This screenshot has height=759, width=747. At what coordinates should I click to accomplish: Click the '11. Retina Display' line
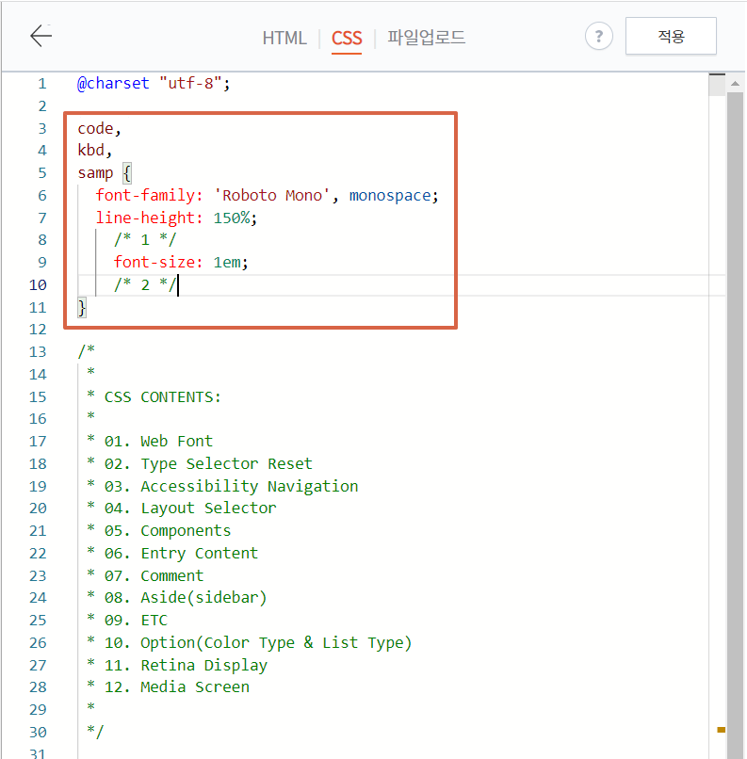[177, 665]
